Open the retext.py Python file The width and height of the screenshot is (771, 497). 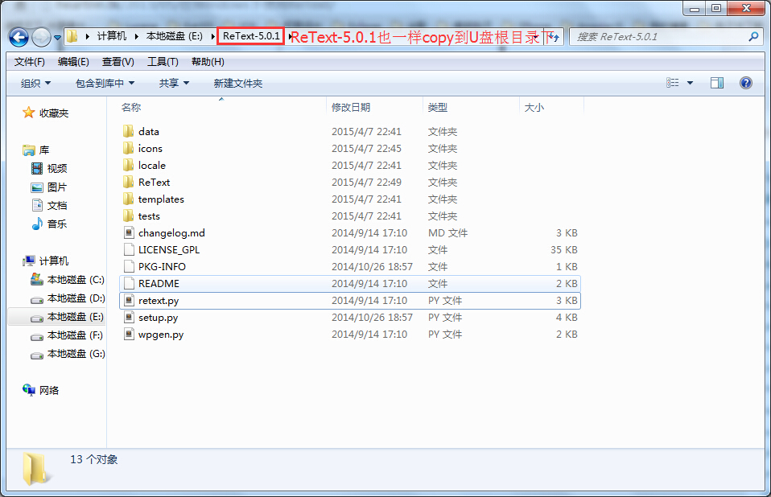157,300
